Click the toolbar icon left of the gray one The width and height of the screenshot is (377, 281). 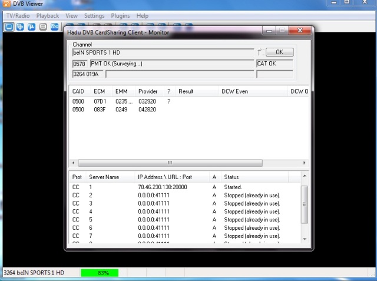pyautogui.click(x=31, y=27)
